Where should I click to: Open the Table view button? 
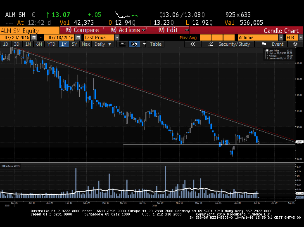pyautogui.click(x=156, y=44)
